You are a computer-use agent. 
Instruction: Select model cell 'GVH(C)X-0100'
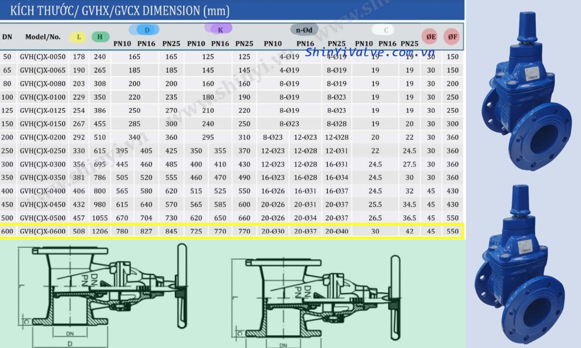(x=42, y=97)
